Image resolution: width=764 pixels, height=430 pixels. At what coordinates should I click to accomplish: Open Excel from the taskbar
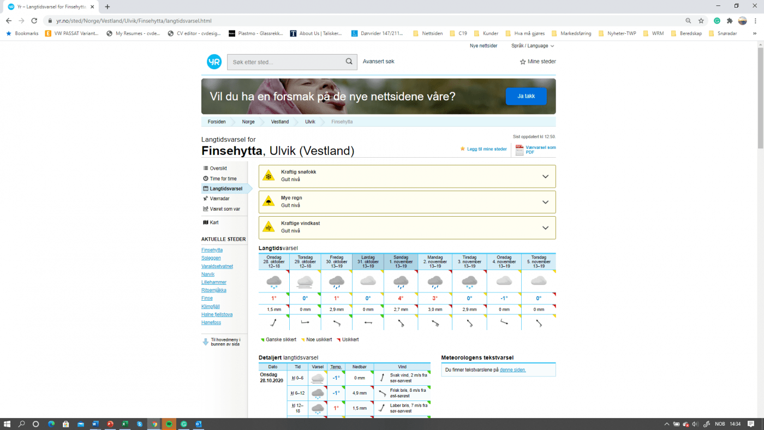pyautogui.click(x=125, y=424)
